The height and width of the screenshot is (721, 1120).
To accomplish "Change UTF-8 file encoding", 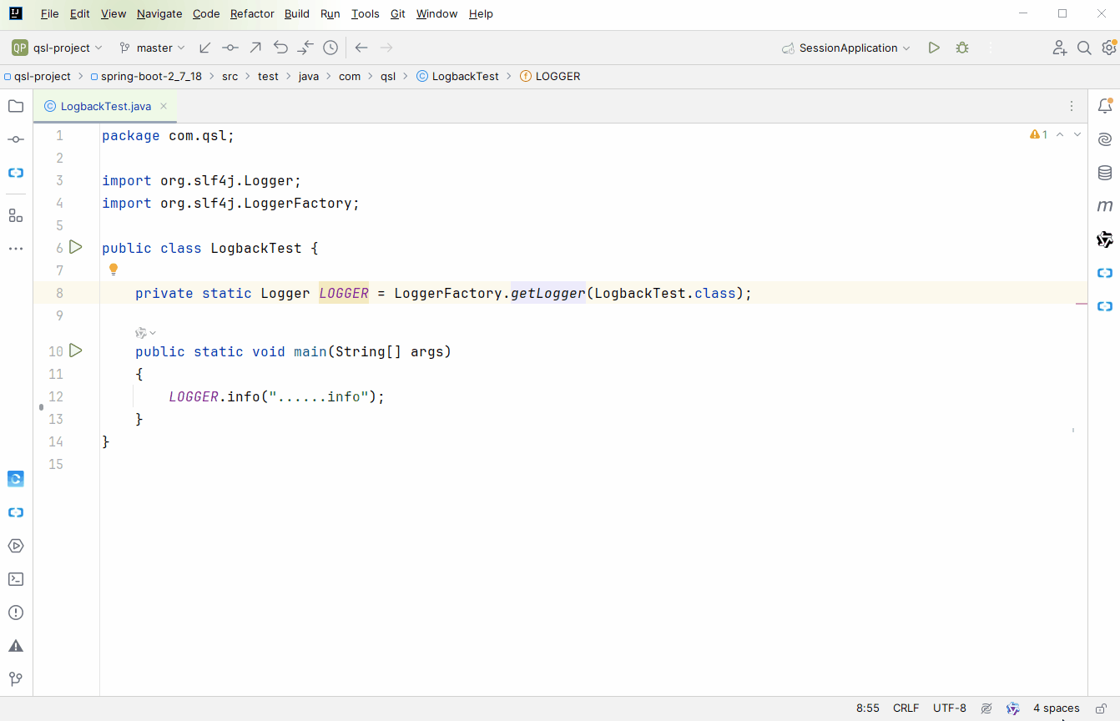I will (x=950, y=708).
